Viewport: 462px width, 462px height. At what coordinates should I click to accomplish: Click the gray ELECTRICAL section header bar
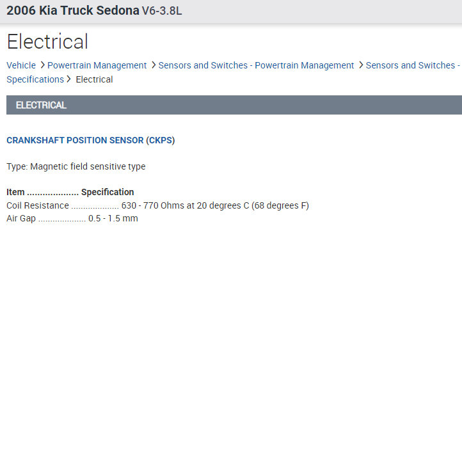234,105
